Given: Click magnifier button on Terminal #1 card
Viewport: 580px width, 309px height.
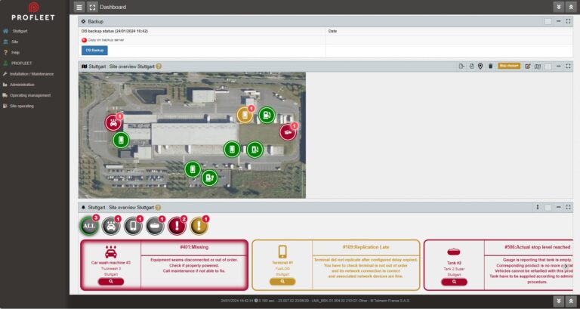Looking at the screenshot, I should pyautogui.click(x=282, y=282).
